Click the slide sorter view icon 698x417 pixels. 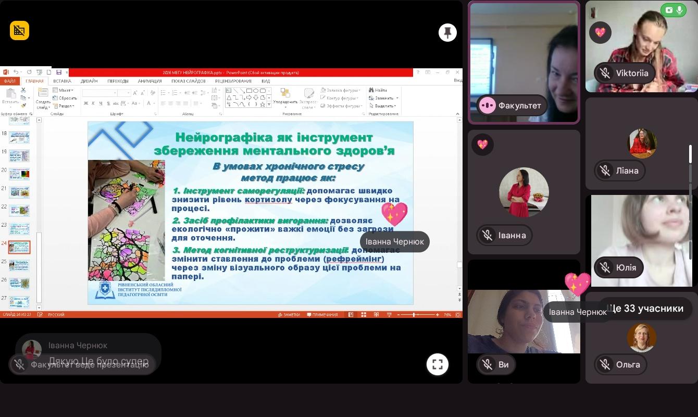tap(363, 315)
